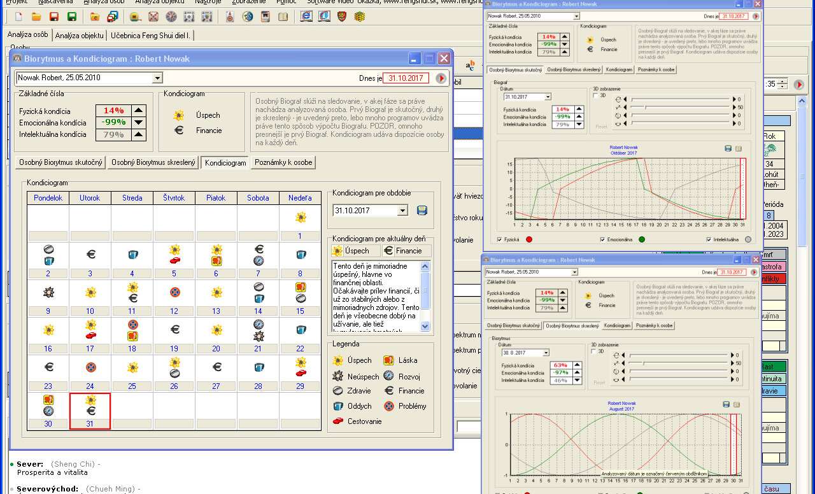This screenshot has width=815, height=494.
Task: Click the Zdravie icon in the Legenda
Action: tap(338, 391)
